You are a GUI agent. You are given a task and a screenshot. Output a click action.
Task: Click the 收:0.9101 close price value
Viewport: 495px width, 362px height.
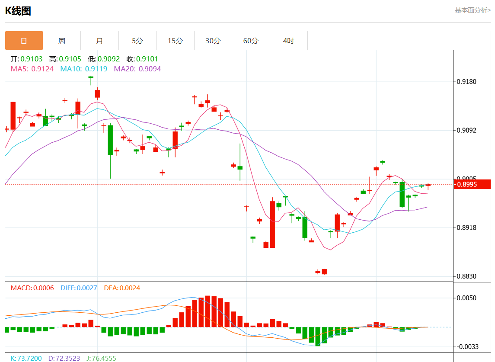pyautogui.click(x=142, y=59)
